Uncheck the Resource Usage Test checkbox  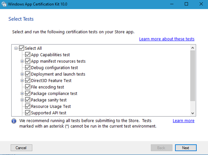(x=28, y=106)
